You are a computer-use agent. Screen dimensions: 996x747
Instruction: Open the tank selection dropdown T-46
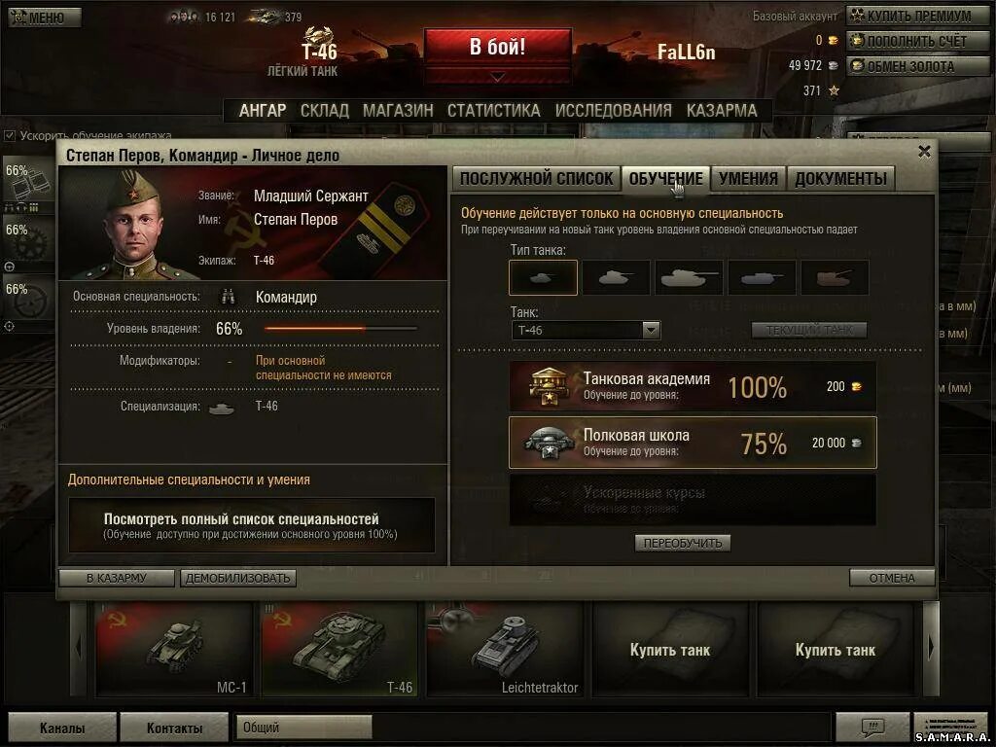[586, 330]
